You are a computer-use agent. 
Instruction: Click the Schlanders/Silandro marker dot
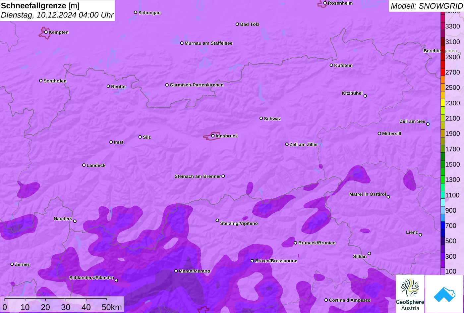(116, 281)
